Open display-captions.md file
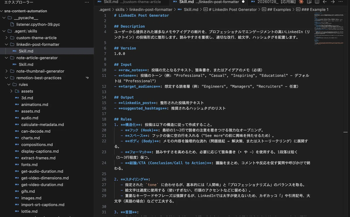Viewport: 350px width, 217px height. [47, 151]
